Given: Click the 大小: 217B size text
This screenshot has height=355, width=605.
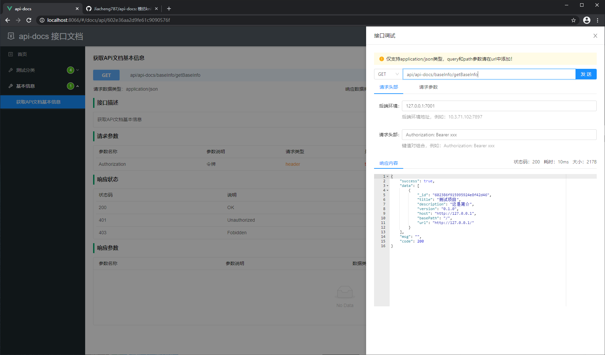Looking at the screenshot, I should (x=584, y=162).
